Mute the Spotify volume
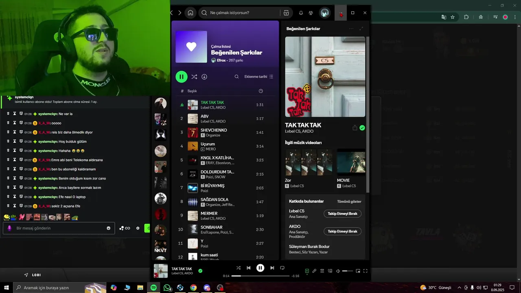The image size is (521, 293). click(338, 271)
